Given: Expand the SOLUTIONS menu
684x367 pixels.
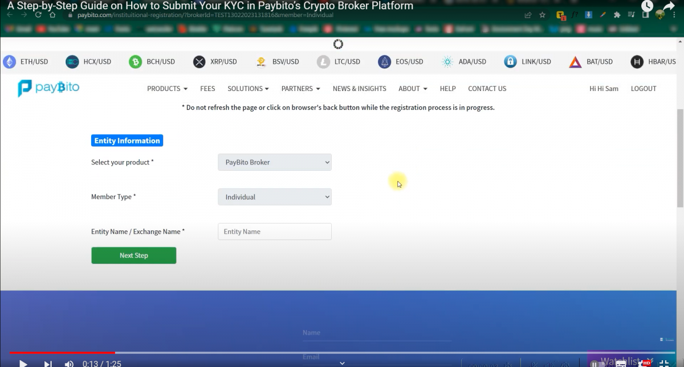Looking at the screenshot, I should pyautogui.click(x=249, y=89).
